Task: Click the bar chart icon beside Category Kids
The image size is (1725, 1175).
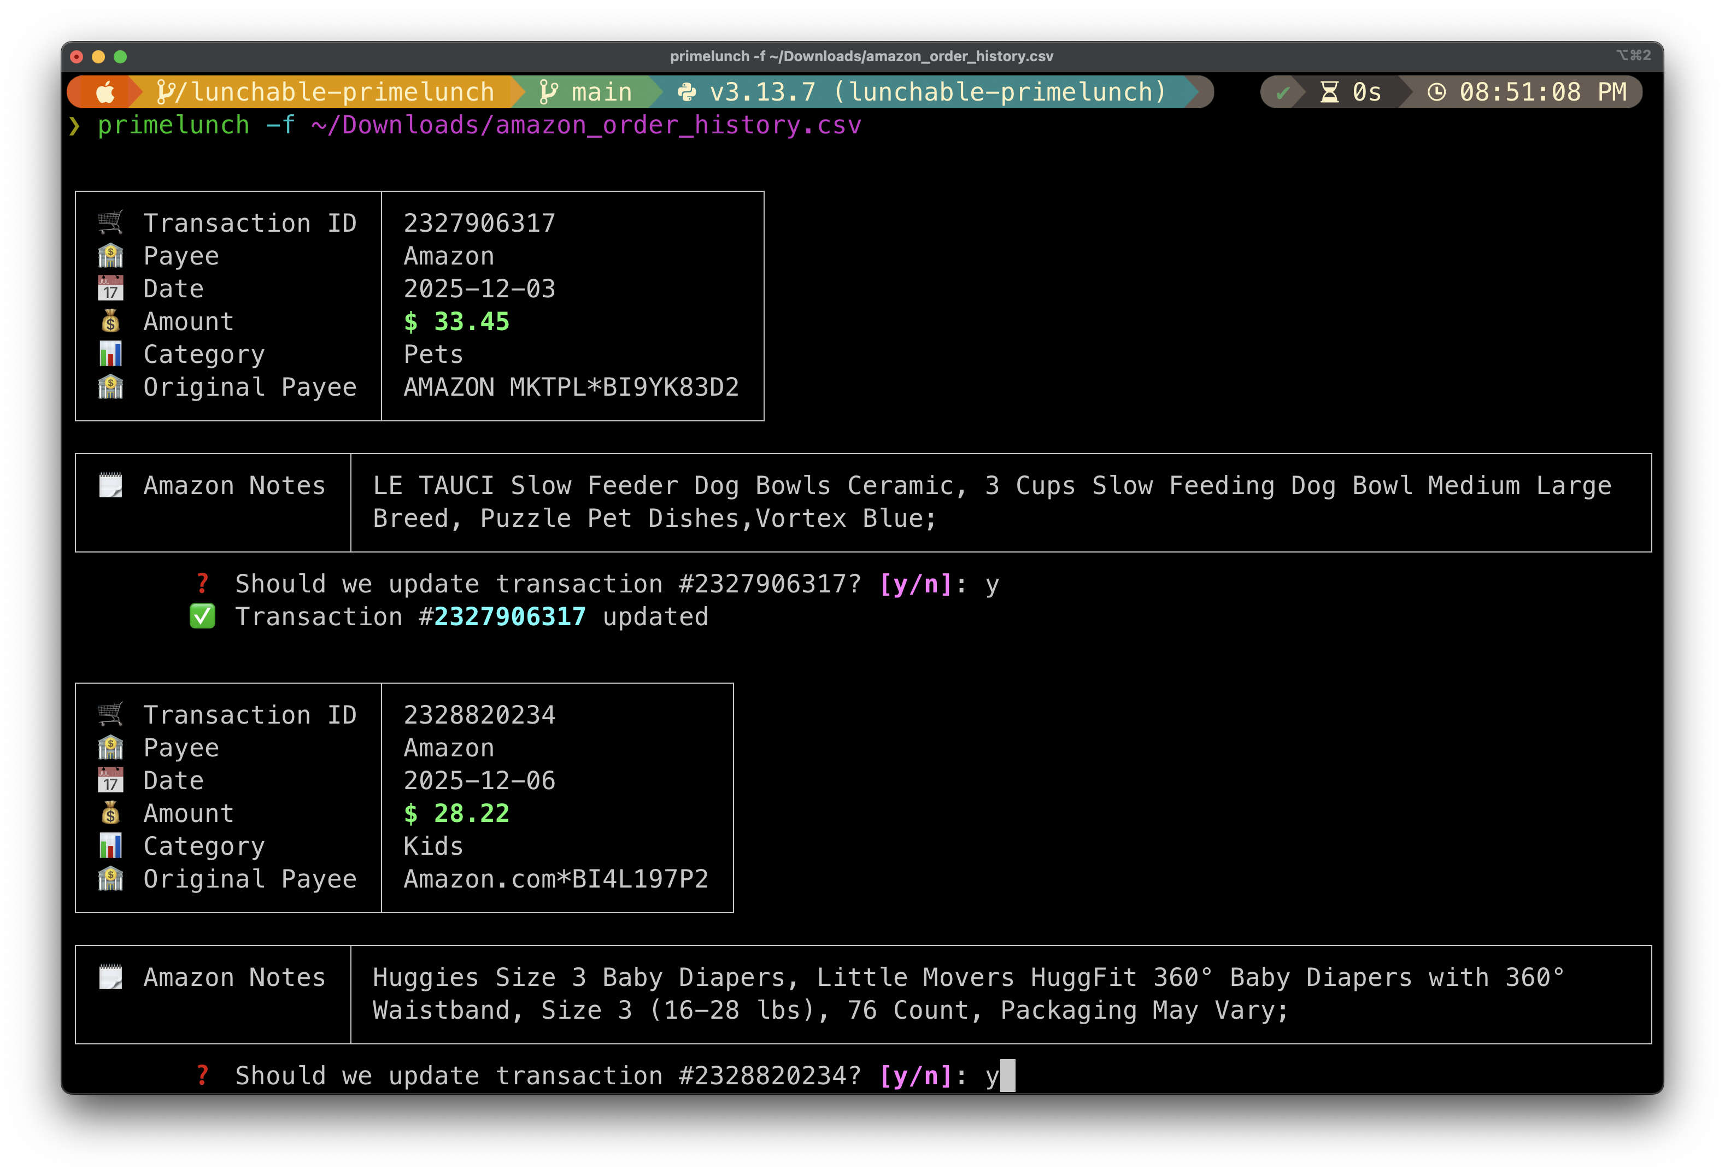Action: click(x=110, y=845)
